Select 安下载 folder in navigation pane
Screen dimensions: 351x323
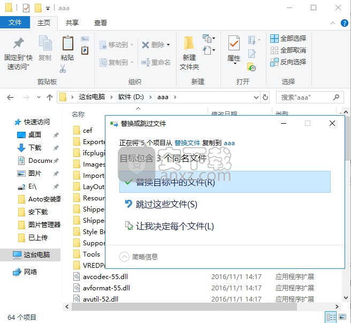[x=38, y=212]
